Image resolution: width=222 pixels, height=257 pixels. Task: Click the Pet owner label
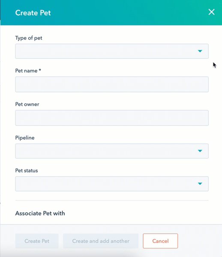click(x=27, y=104)
